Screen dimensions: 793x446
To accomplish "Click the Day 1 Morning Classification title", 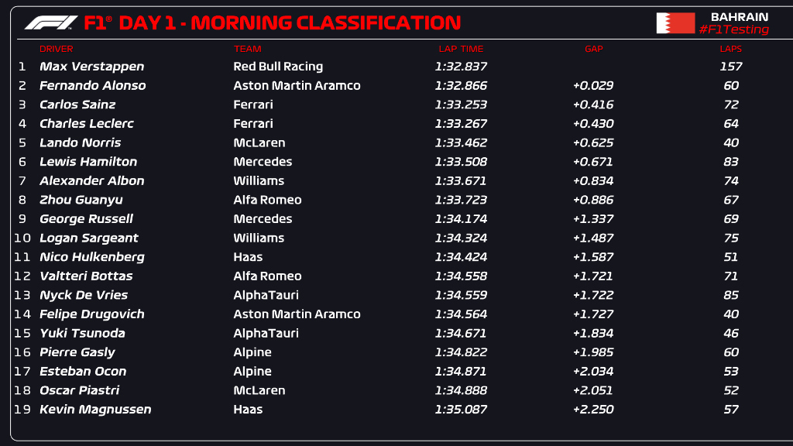I will pyautogui.click(x=271, y=23).
